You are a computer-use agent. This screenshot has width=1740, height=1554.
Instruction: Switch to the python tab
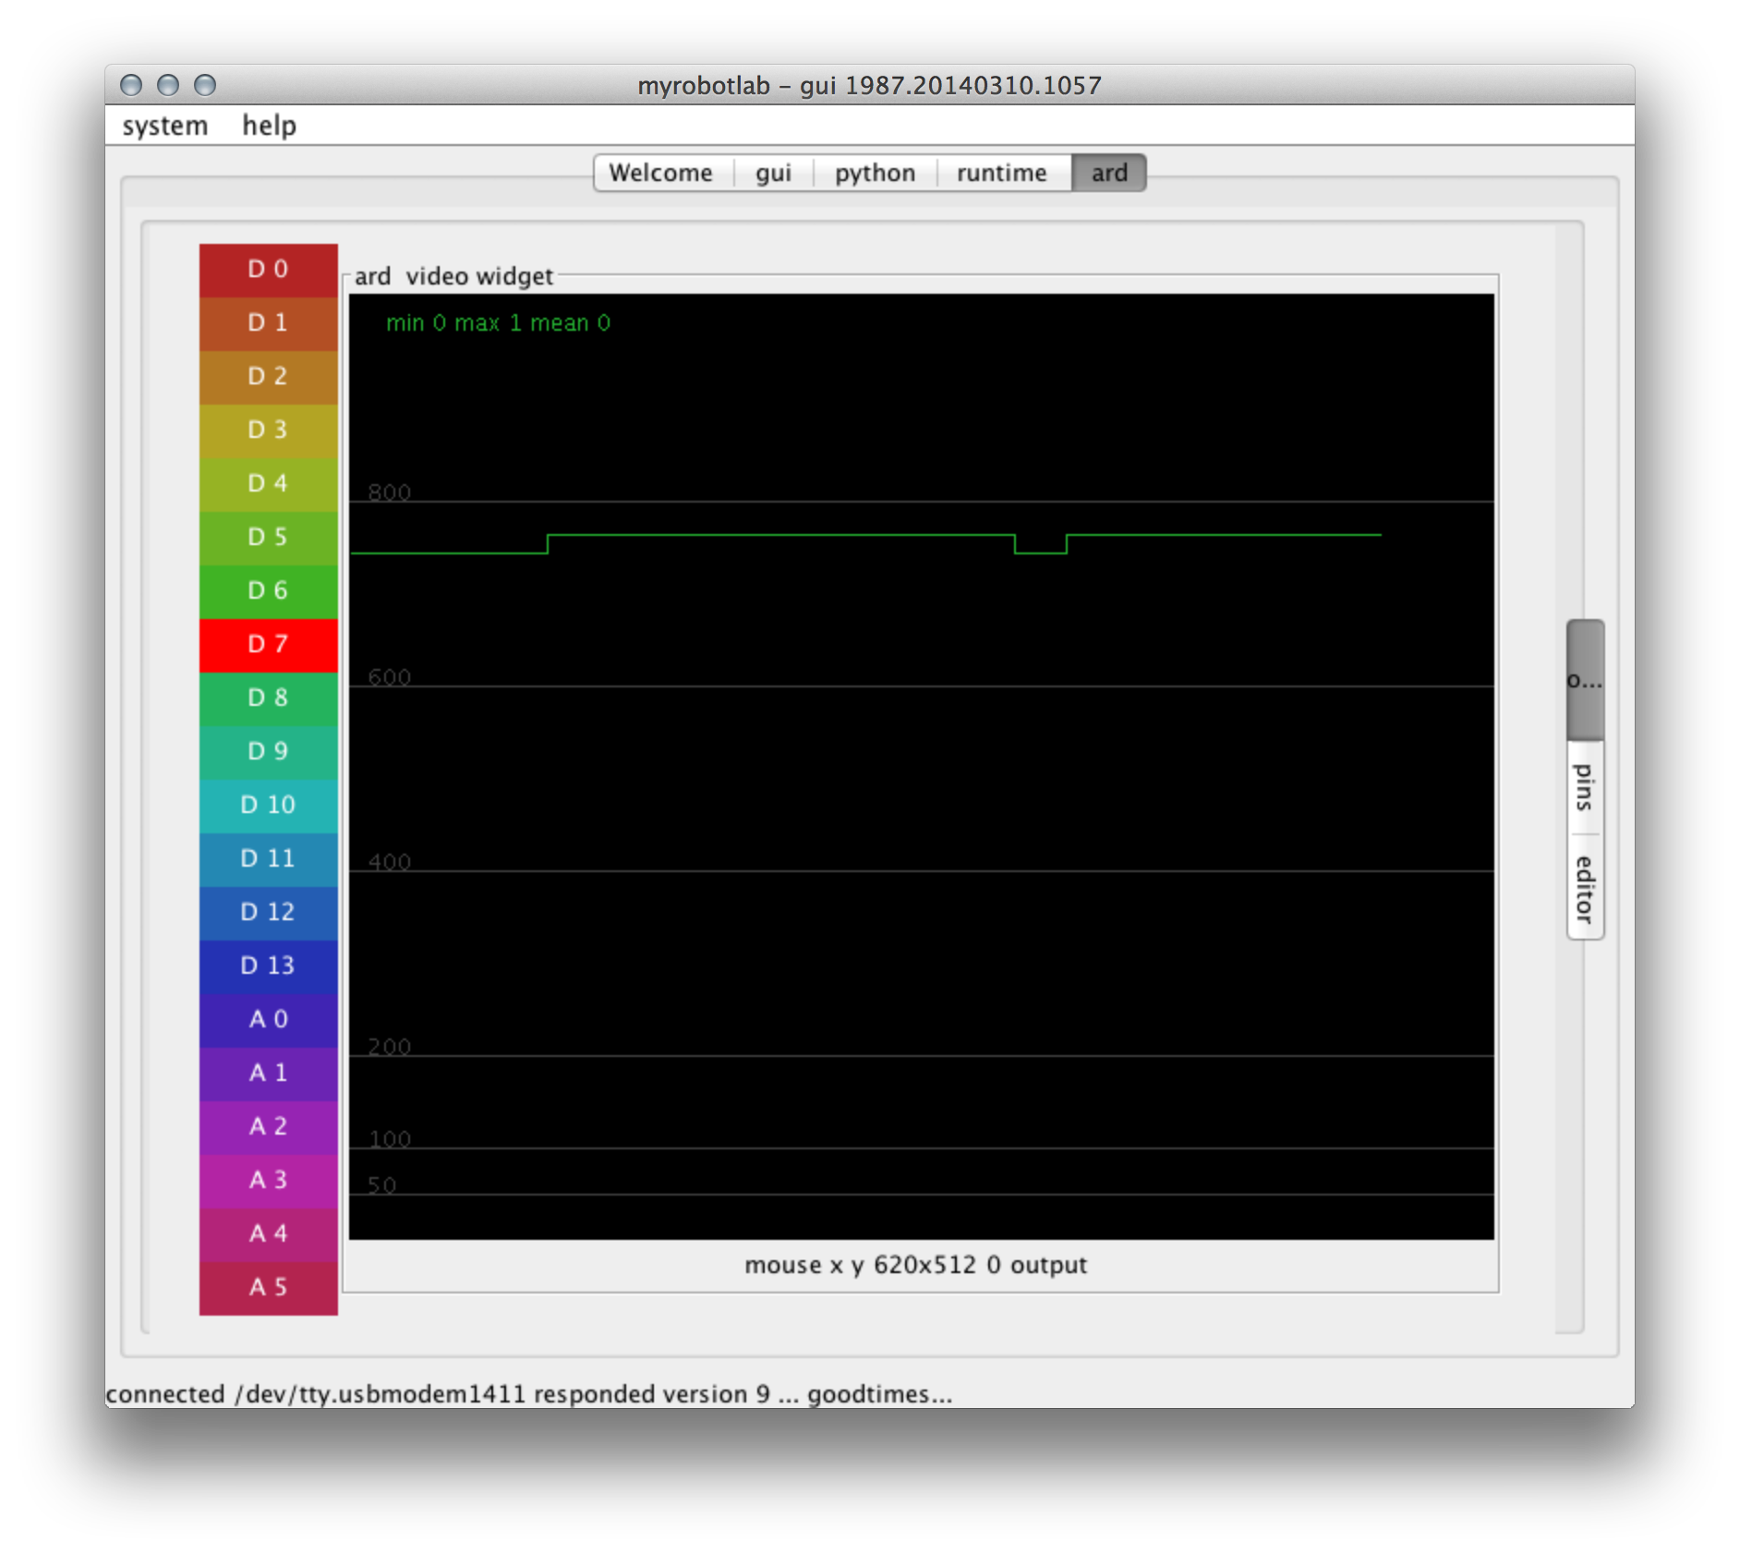coord(875,173)
